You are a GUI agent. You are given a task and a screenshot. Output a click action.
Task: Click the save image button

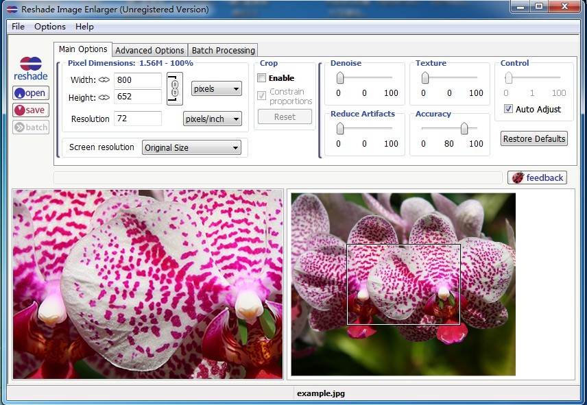coord(31,110)
